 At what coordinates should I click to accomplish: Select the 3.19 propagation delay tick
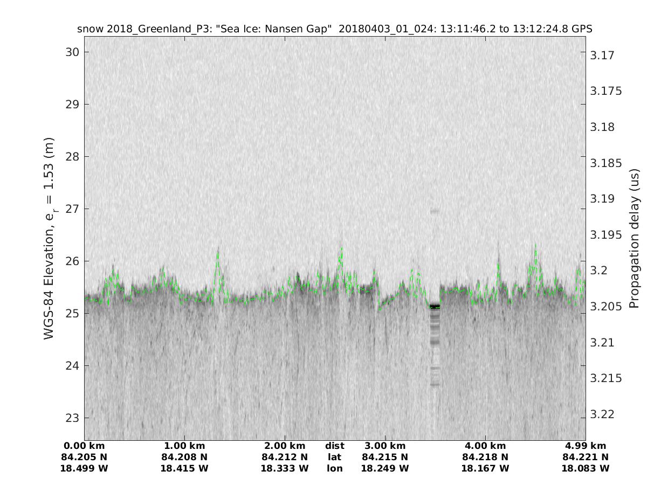(x=602, y=199)
